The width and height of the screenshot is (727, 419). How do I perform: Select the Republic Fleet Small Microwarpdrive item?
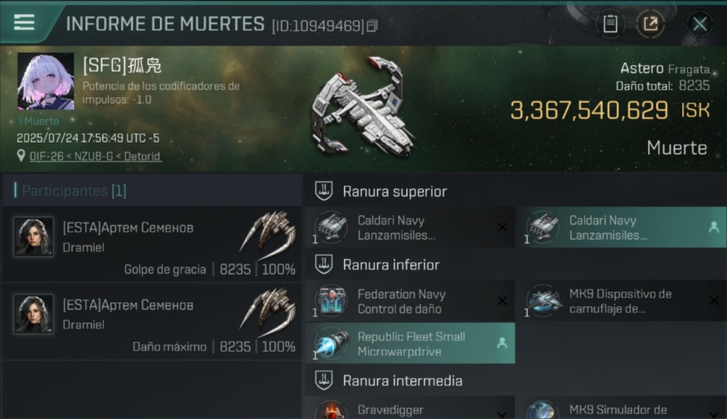410,344
